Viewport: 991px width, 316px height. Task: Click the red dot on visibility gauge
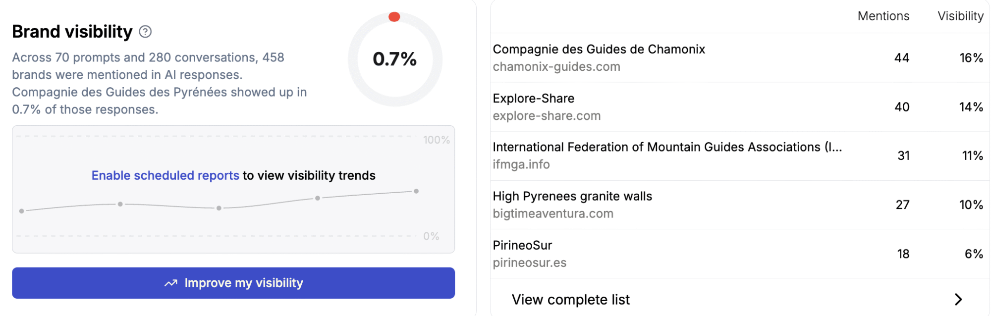(x=394, y=17)
